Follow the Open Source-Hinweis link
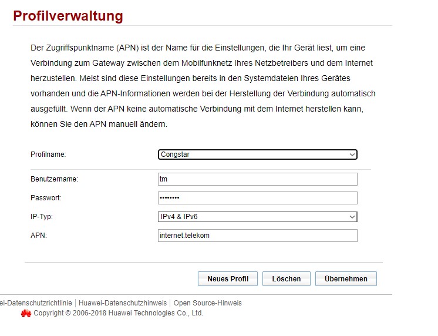 [207, 303]
